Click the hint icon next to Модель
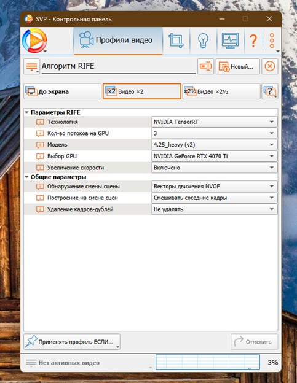 [40, 145]
